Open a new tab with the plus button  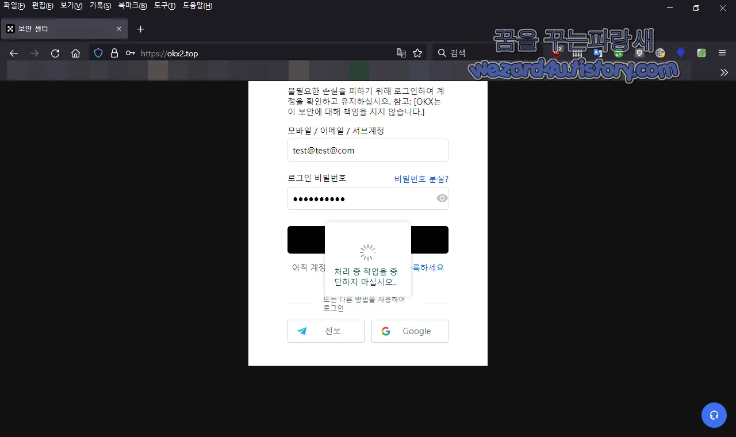(x=140, y=29)
